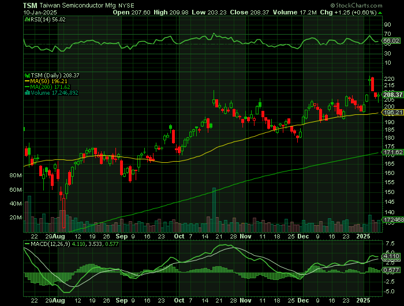
Task: Click the MA(50) 196.21 legend text
Action: (x=48, y=81)
